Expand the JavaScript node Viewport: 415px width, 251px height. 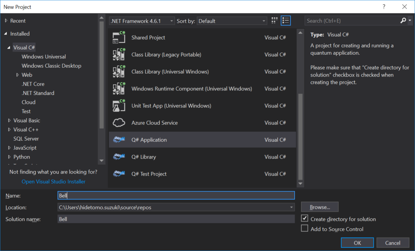(9, 148)
